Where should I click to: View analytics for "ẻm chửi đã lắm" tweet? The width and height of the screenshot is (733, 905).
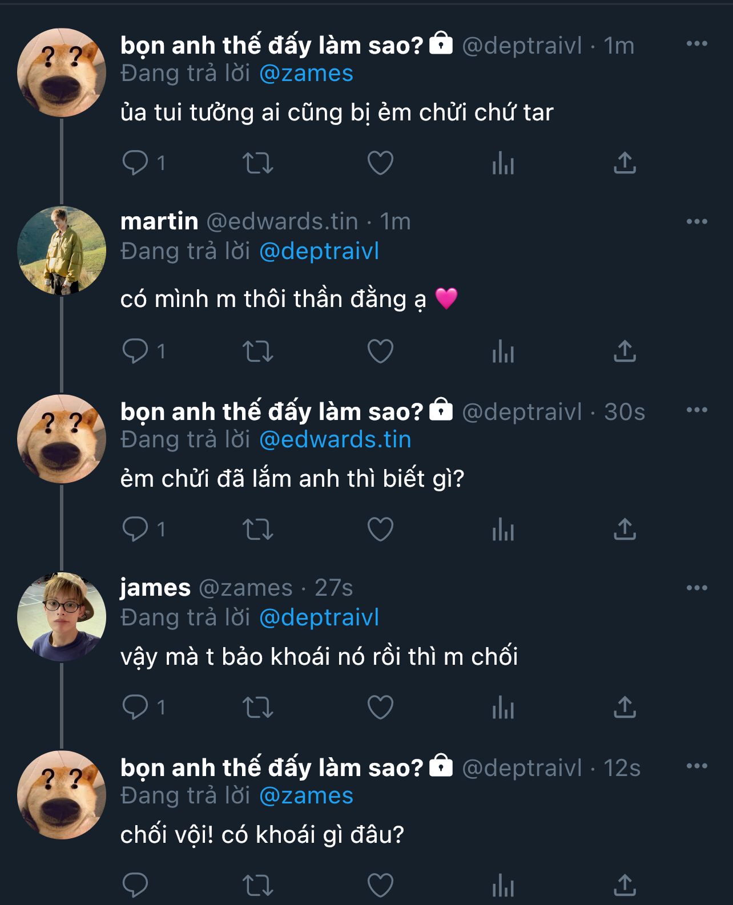pyautogui.click(x=503, y=530)
